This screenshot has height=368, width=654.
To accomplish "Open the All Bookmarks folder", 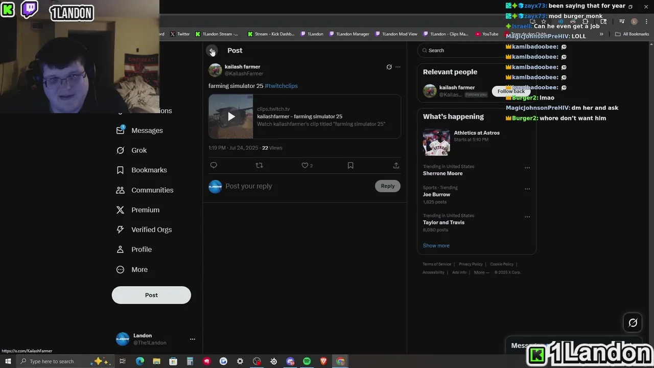I will point(632,34).
